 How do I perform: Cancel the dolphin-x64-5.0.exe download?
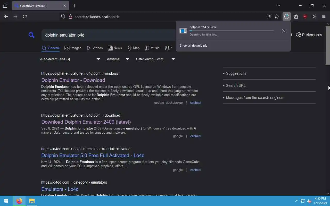[283, 31]
